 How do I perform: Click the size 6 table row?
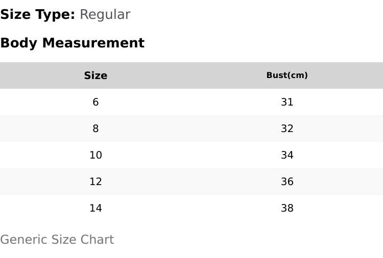[192, 102]
